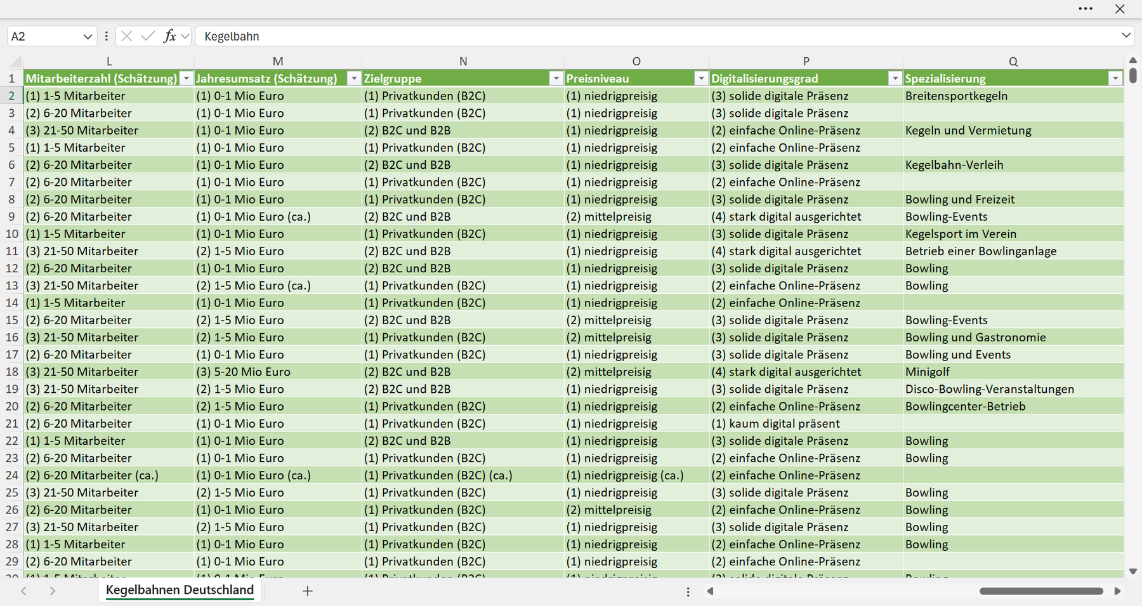Select cell with (1) kaum digital präsent
This screenshot has width=1142, height=606.
click(806, 423)
